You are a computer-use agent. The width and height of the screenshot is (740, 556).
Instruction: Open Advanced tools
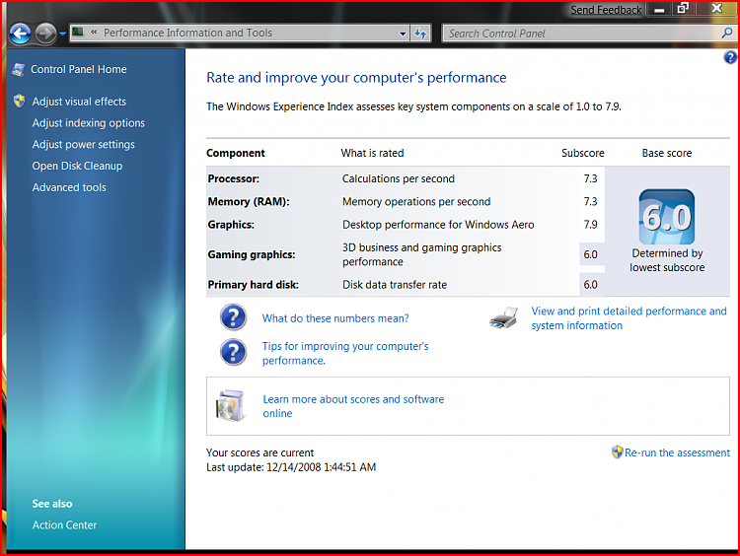(x=69, y=187)
